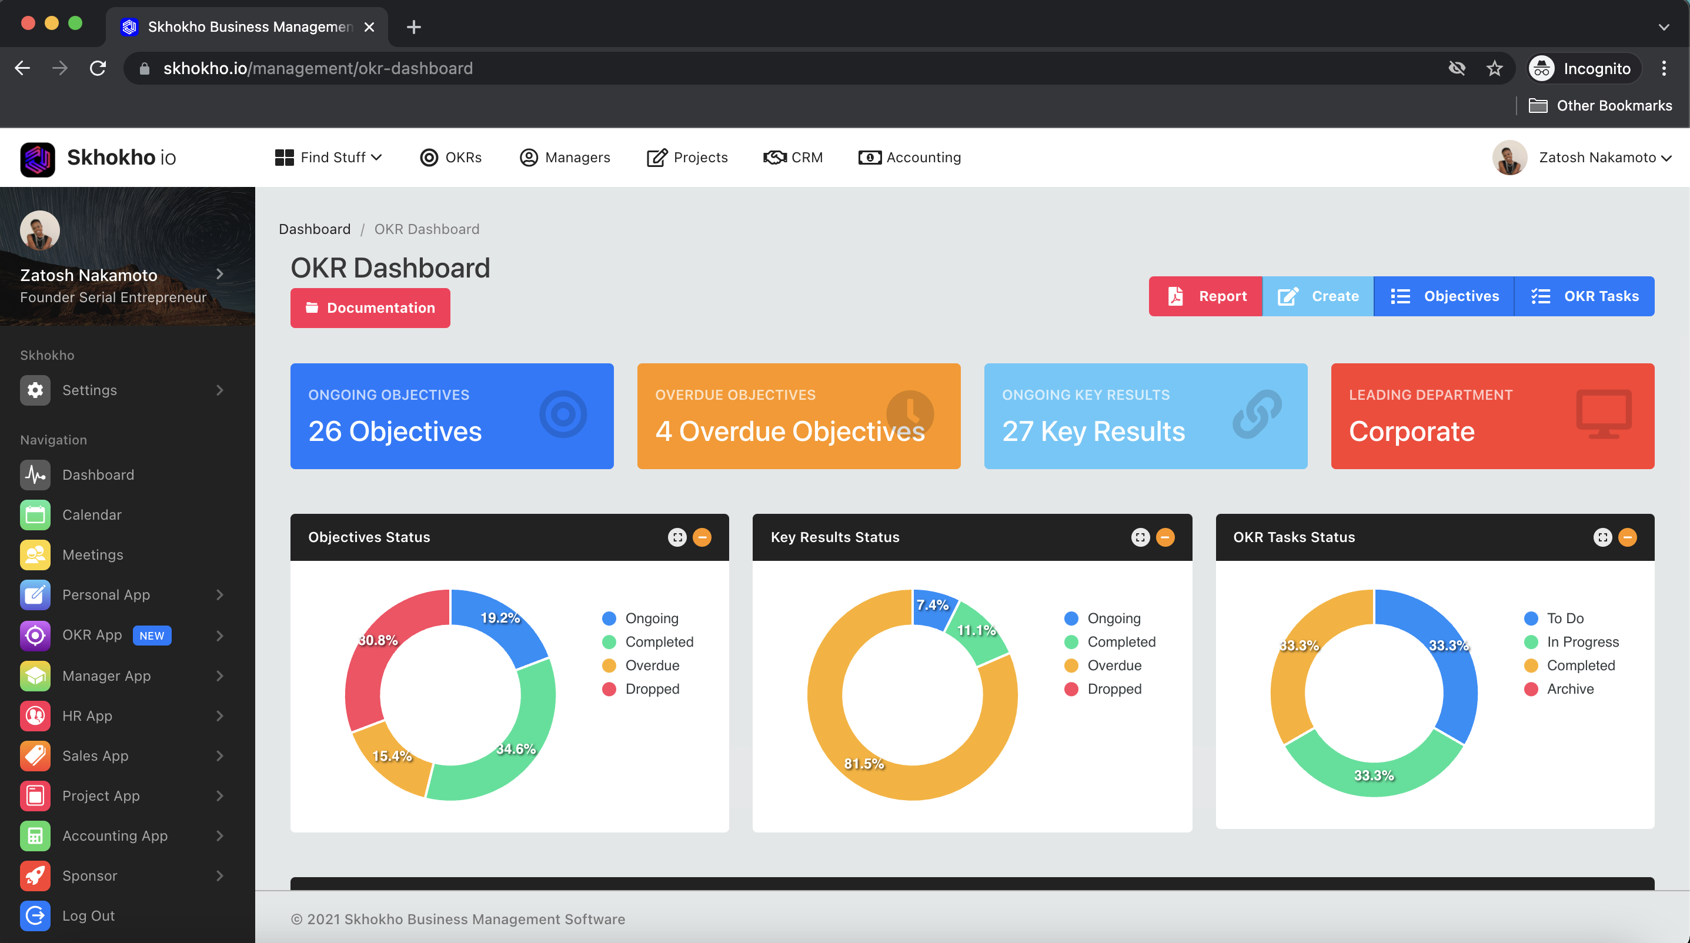Expand the OKR App sidebar submenu
This screenshot has width=1690, height=943.
coord(220,636)
